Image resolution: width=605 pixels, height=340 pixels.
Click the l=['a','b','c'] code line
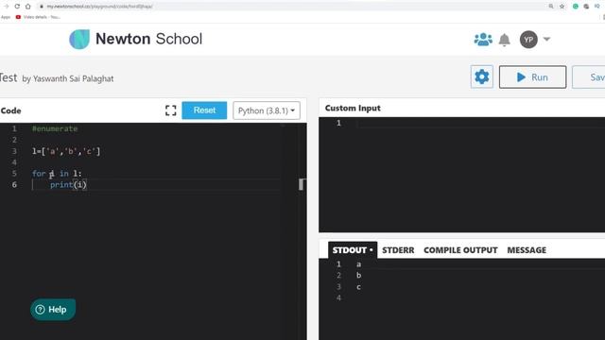(x=66, y=151)
